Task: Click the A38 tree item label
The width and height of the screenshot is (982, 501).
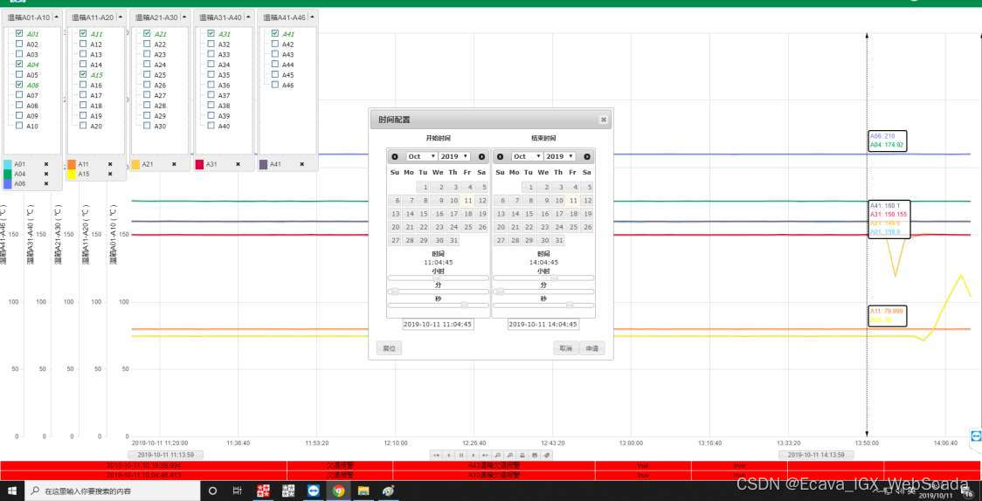Action: tap(225, 106)
